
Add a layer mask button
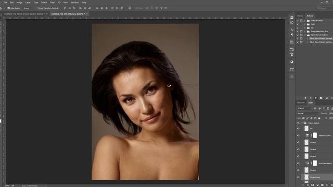coord(312,185)
